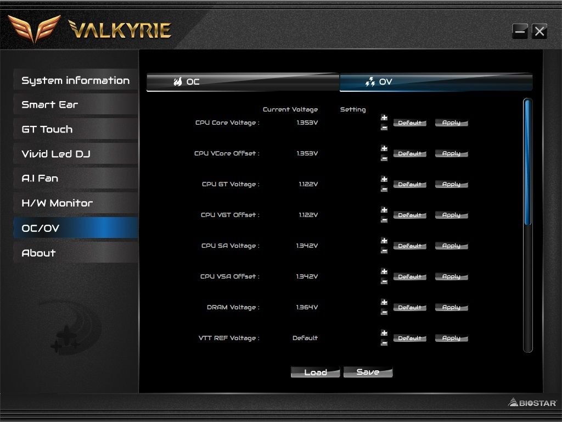Click the Load profile button

(x=316, y=372)
